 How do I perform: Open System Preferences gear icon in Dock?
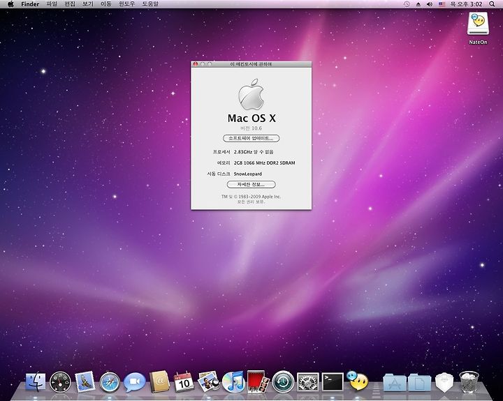[307, 381]
